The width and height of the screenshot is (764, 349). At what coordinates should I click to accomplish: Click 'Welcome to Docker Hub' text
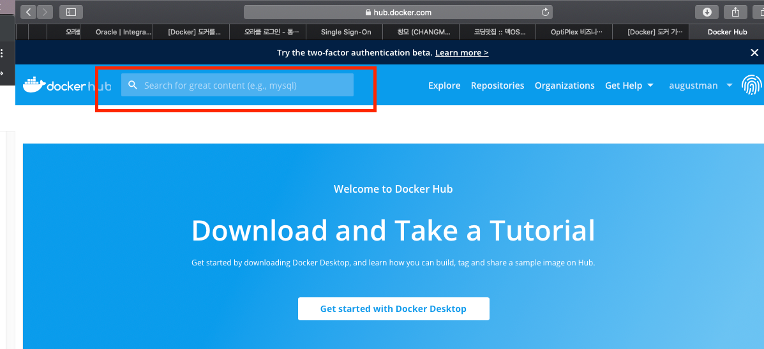point(393,189)
